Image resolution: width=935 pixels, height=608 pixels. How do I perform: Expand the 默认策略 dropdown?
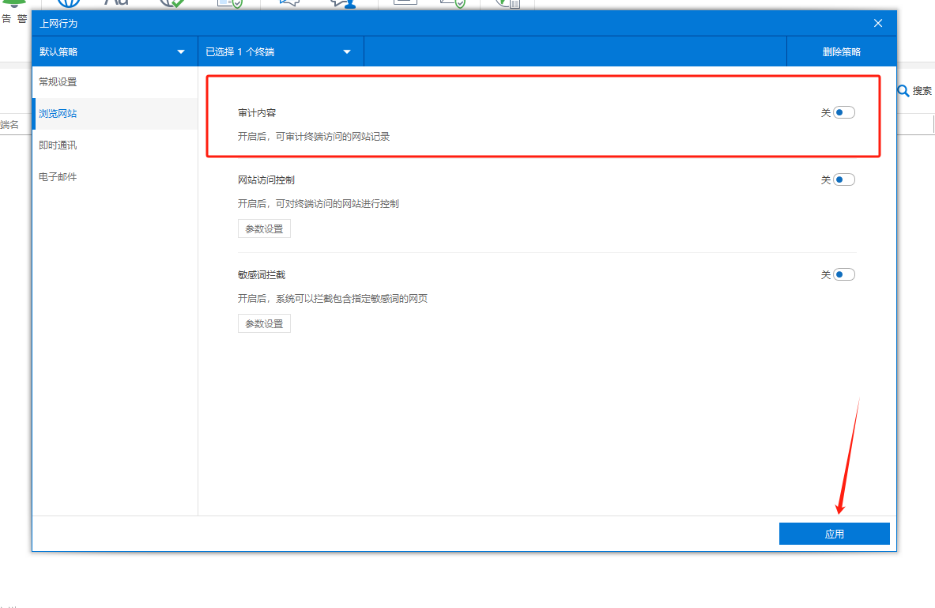click(114, 52)
